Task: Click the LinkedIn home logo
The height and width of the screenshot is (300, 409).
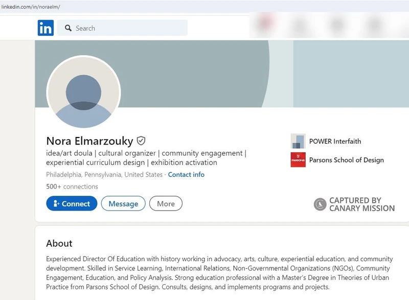Action: [x=45, y=28]
